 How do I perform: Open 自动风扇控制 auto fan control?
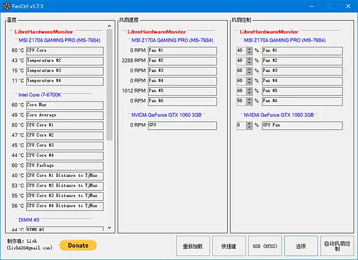[x=338, y=245]
